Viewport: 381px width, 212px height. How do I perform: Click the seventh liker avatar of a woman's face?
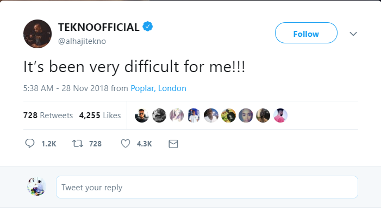(246, 115)
